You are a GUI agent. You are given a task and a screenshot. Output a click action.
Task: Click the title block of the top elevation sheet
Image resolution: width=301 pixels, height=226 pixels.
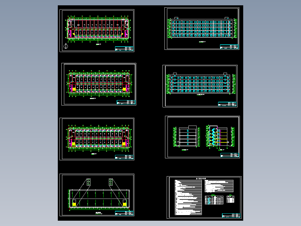229,47
